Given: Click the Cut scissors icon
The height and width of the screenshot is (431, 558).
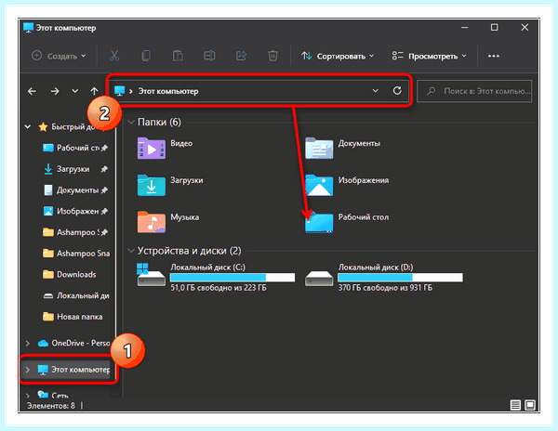Looking at the screenshot, I should coord(114,56).
